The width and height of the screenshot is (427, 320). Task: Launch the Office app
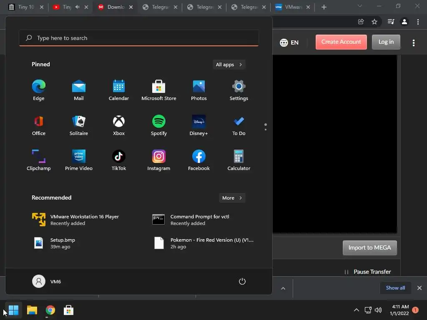pyautogui.click(x=39, y=125)
